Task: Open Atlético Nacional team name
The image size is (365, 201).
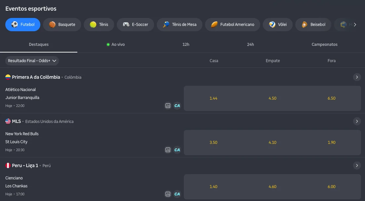Action: click(21, 90)
